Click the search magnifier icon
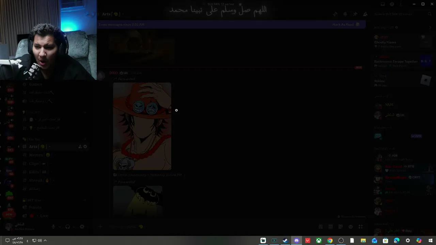This screenshot has height=245, width=436. tap(430, 14)
